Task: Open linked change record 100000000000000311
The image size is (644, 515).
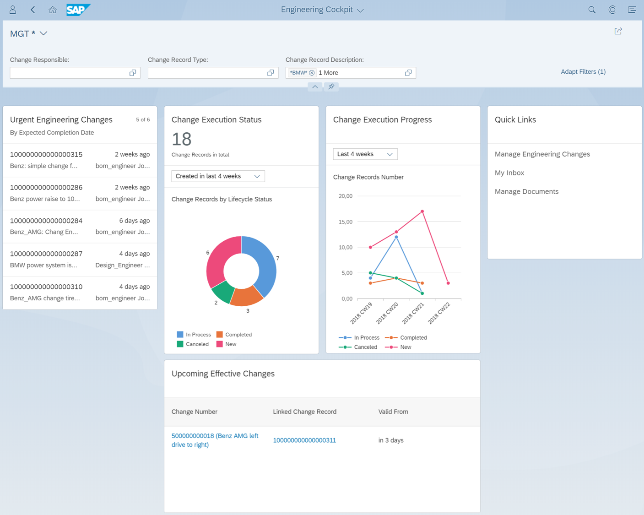Action: pos(304,440)
